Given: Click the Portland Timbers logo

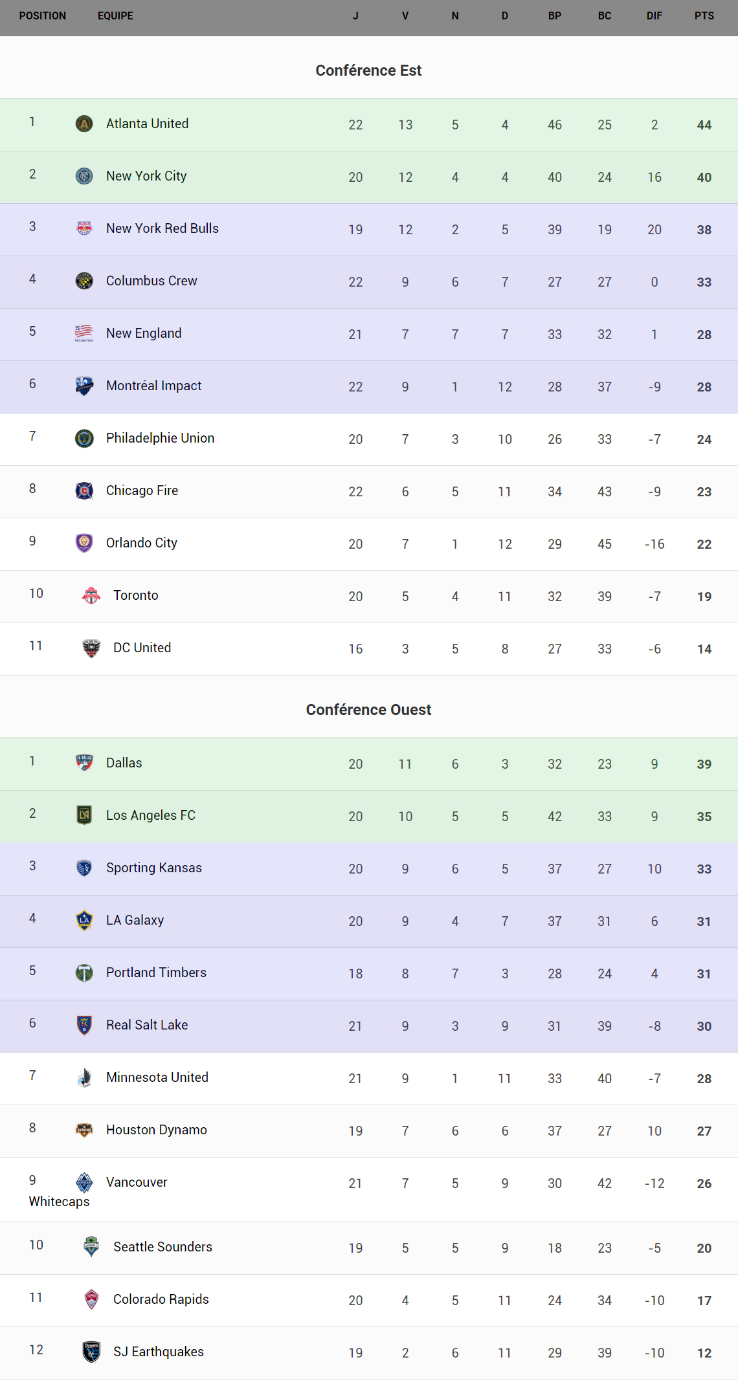Looking at the screenshot, I should pos(84,973).
